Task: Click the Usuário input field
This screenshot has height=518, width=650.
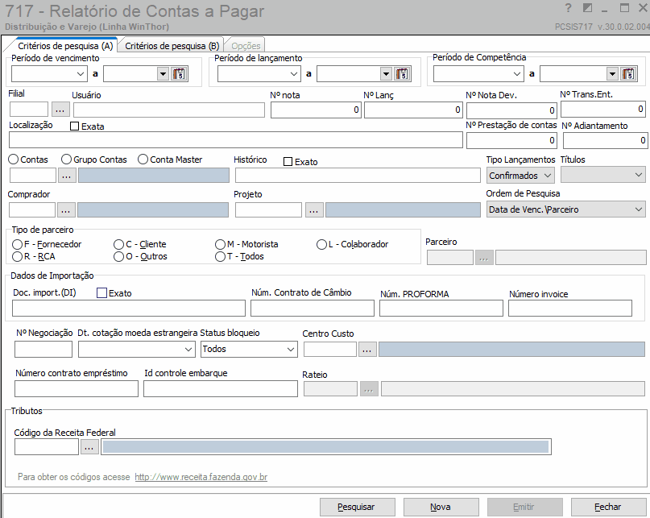Action: click(x=169, y=110)
